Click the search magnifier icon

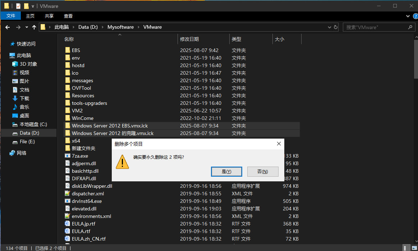pos(410,27)
